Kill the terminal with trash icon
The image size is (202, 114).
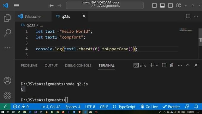point(172,65)
